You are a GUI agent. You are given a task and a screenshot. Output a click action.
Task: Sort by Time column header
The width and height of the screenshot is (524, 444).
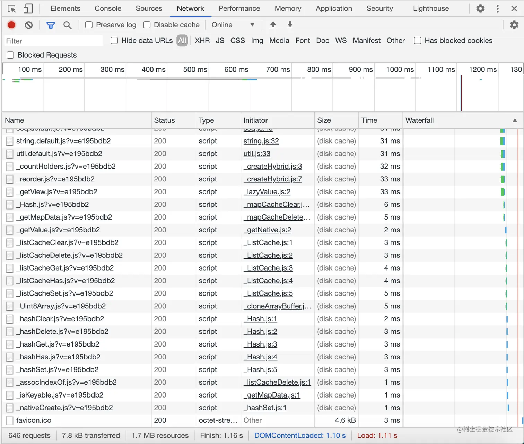381,120
